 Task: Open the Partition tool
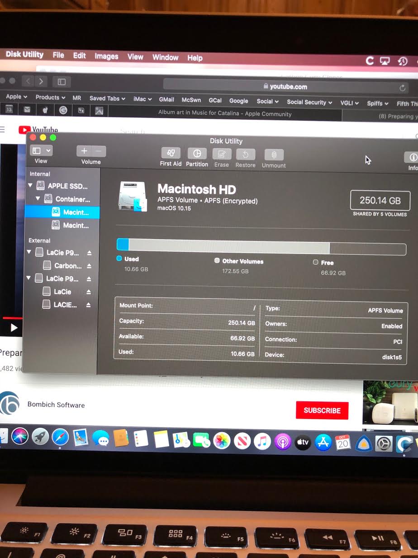197,154
